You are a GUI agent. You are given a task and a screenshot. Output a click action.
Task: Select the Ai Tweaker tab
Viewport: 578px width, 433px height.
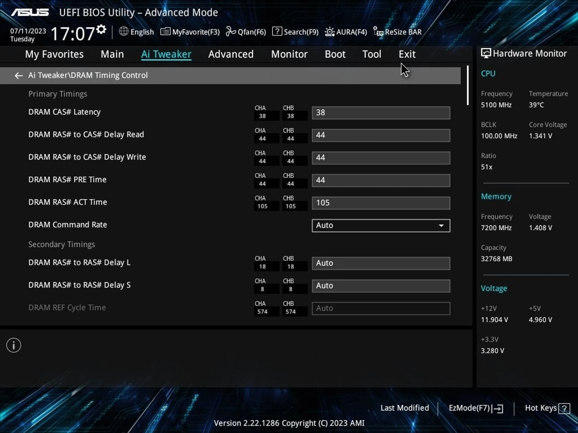166,54
